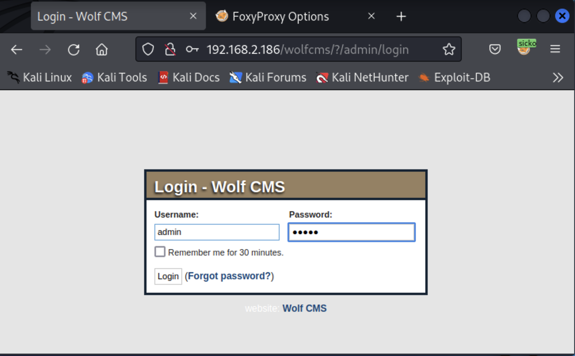Follow the Forgot password link

click(229, 276)
